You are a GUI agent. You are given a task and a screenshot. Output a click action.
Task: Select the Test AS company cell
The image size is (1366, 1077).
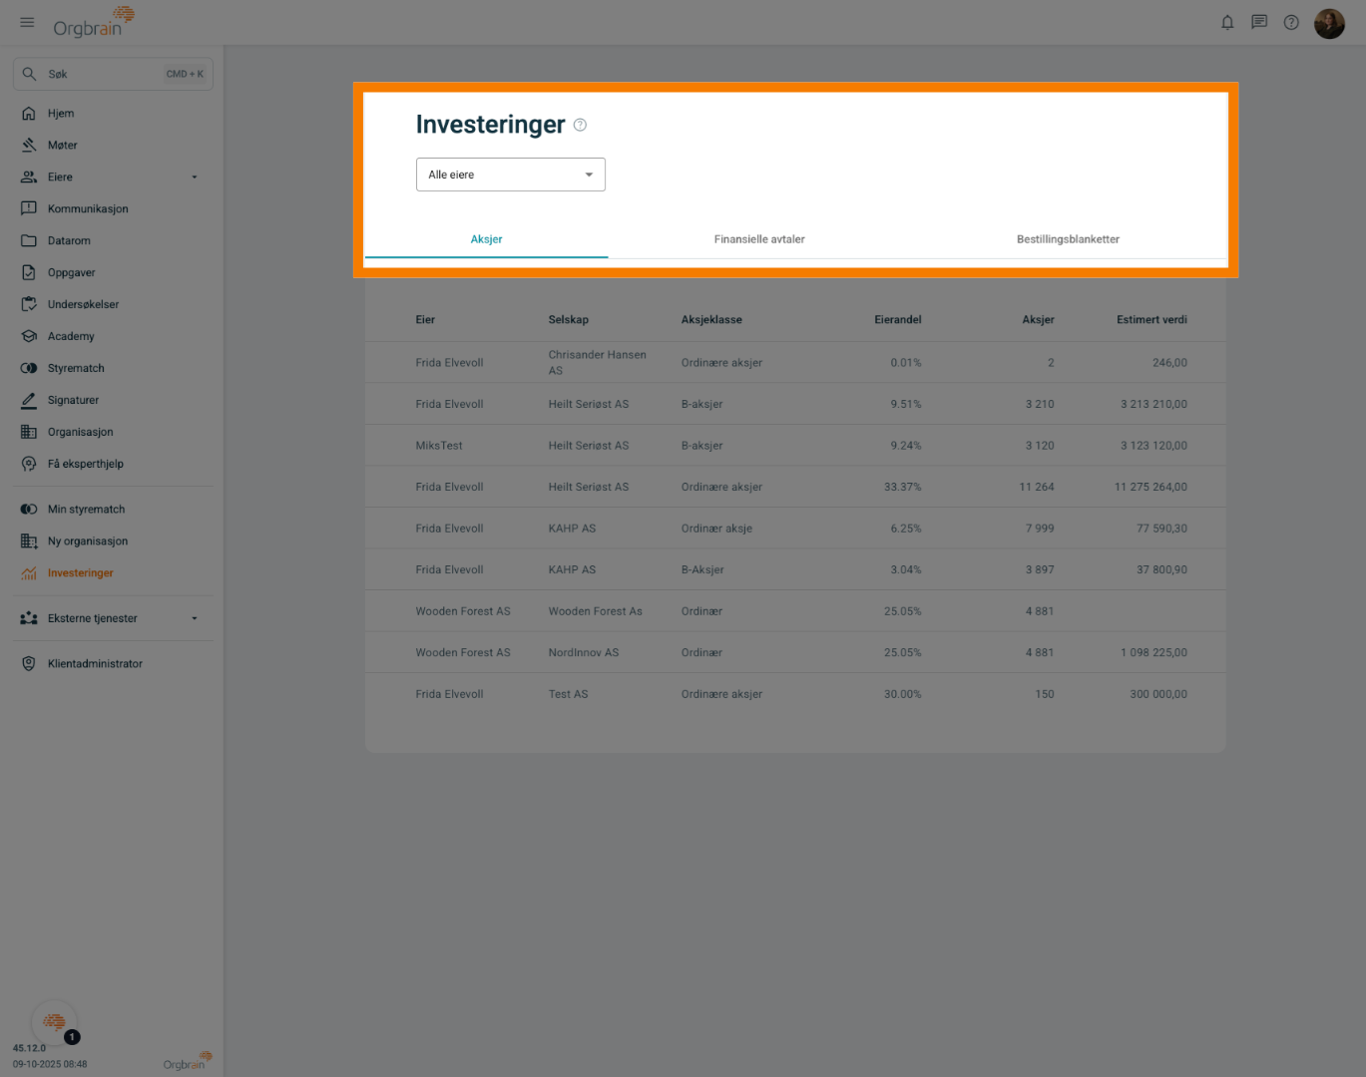click(x=569, y=694)
